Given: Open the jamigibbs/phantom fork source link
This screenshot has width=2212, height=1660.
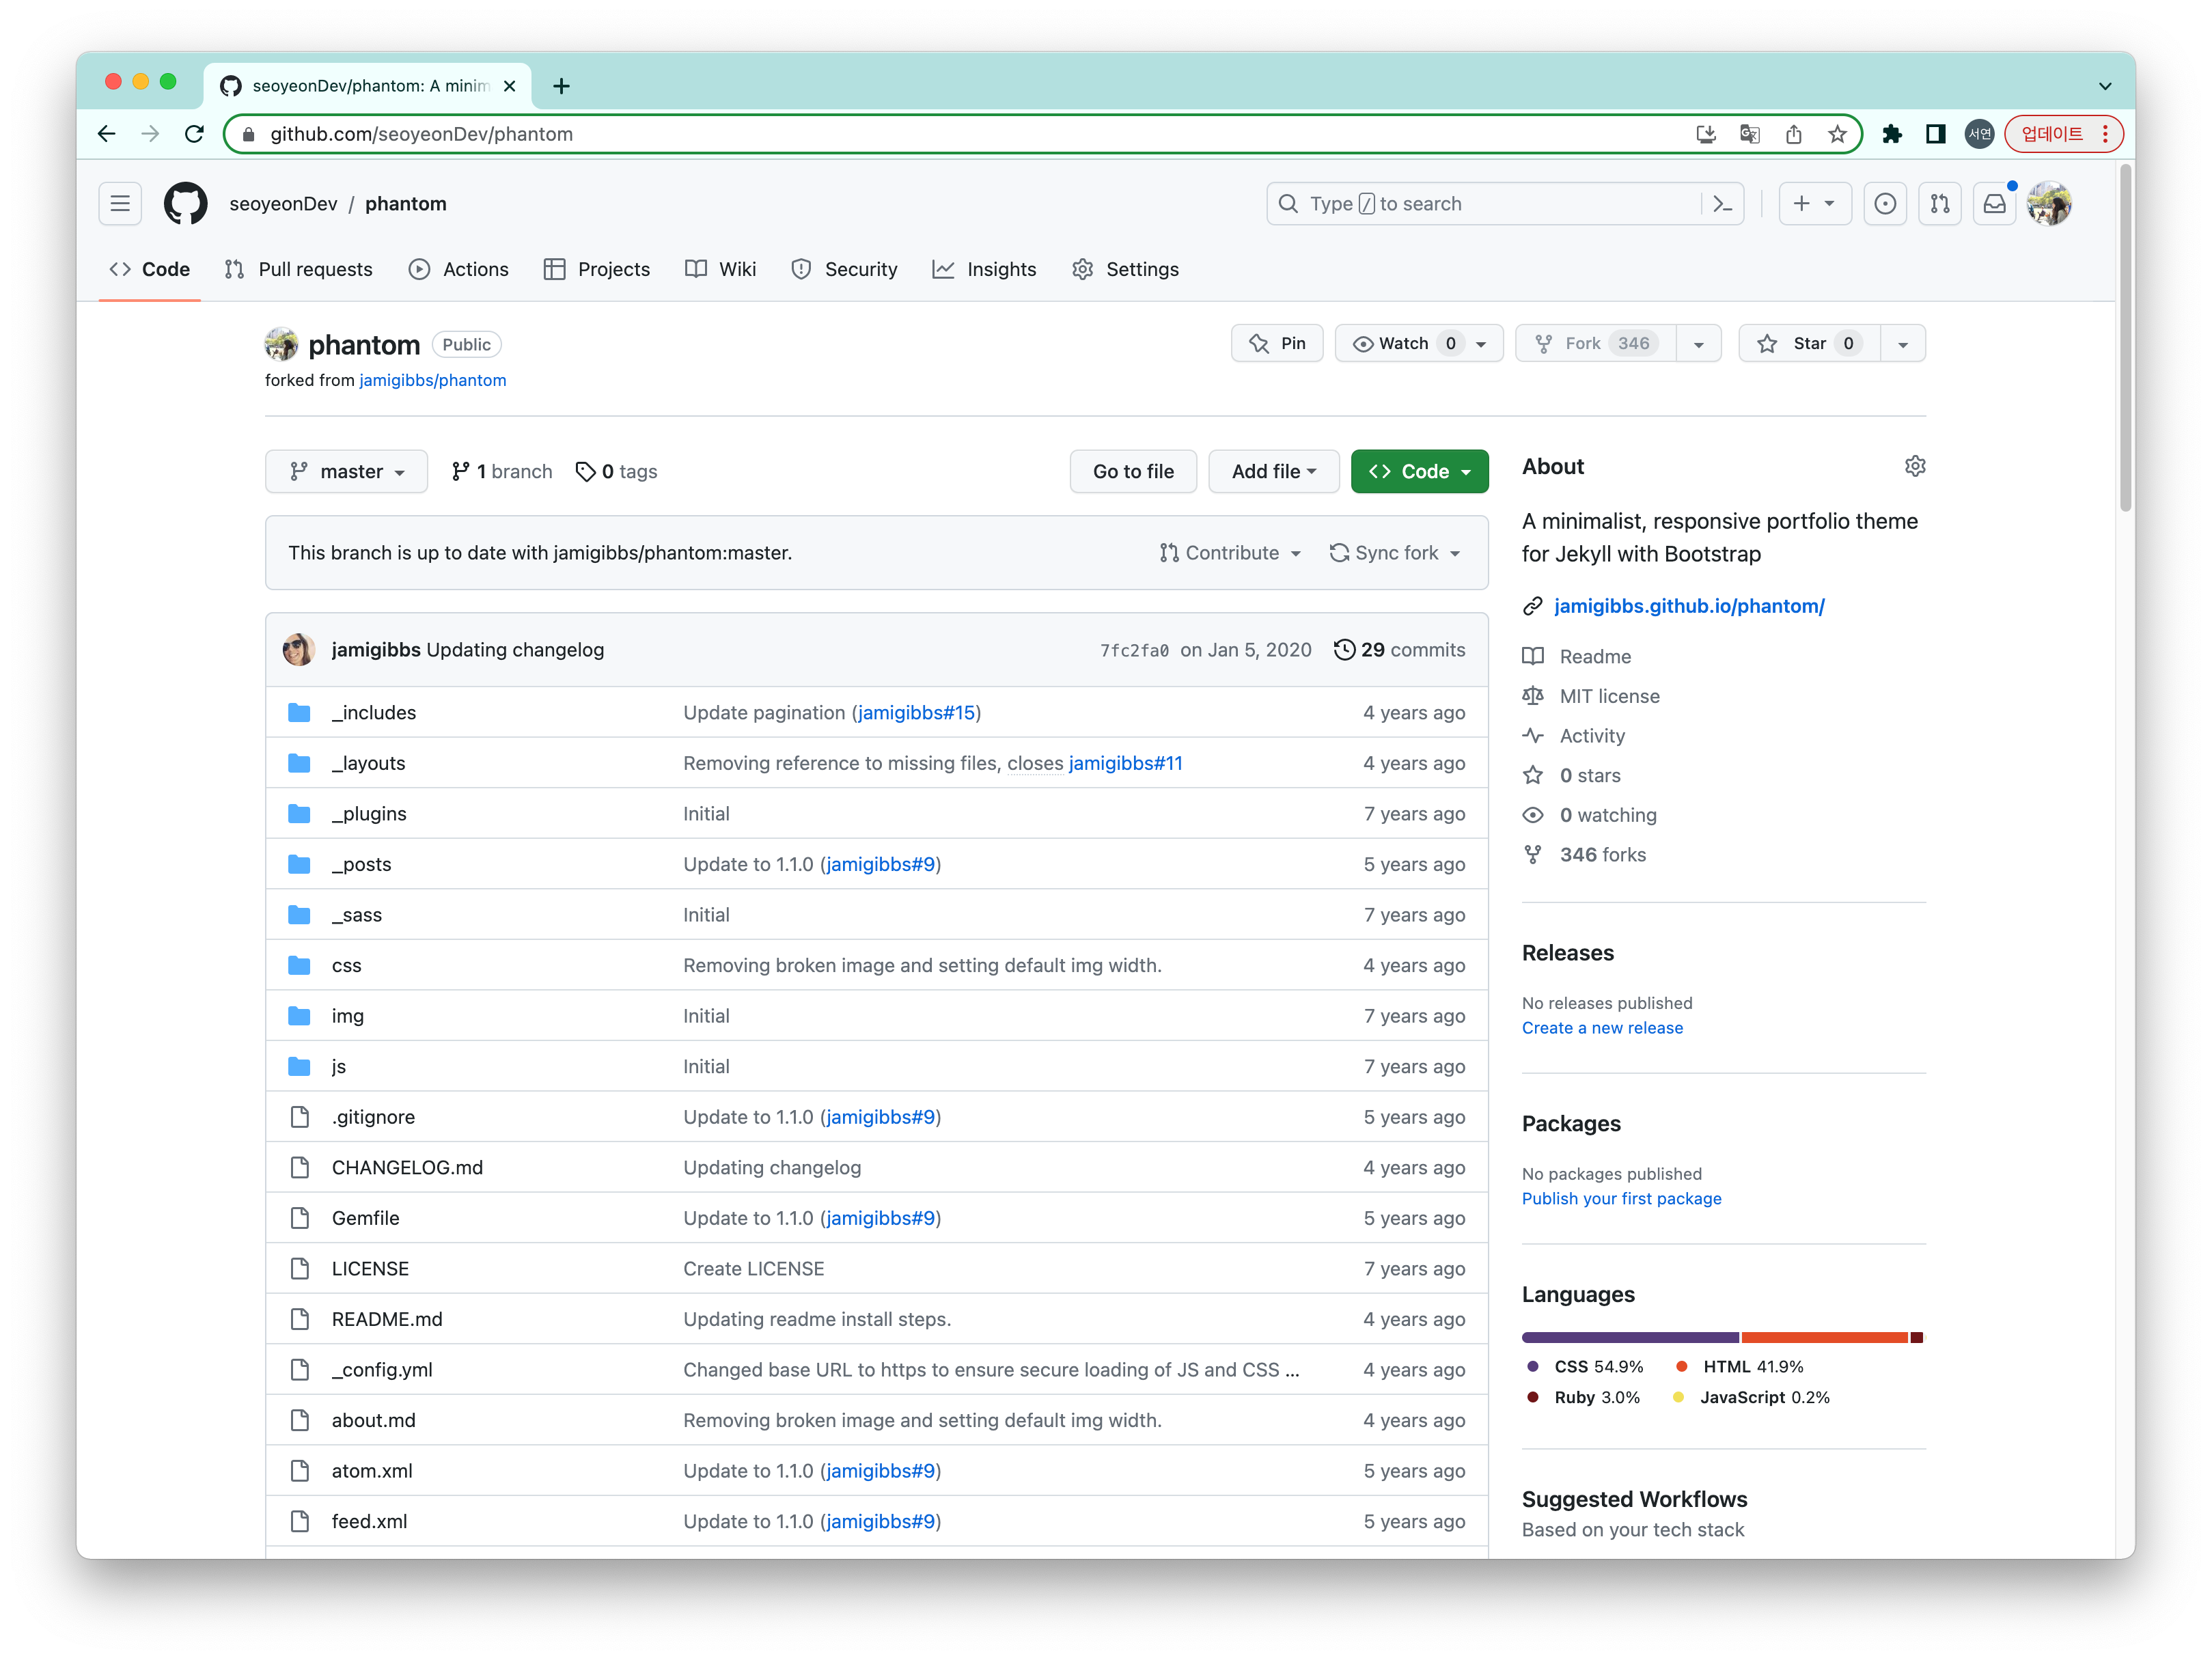Looking at the screenshot, I should [x=432, y=380].
